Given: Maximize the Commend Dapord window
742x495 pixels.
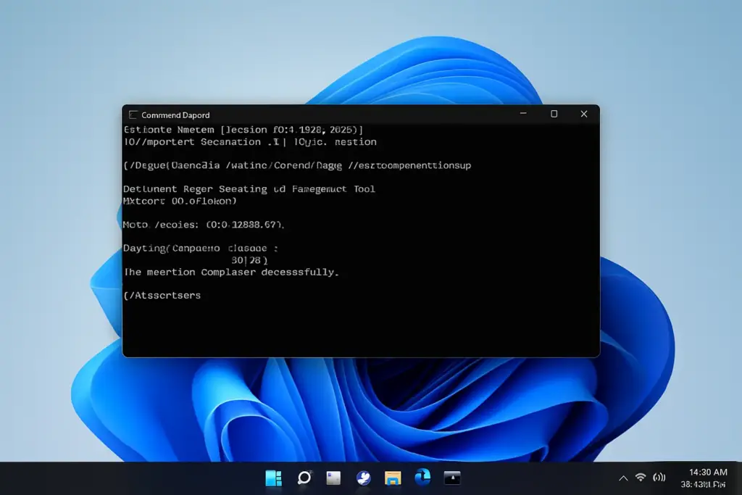Looking at the screenshot, I should [x=554, y=114].
